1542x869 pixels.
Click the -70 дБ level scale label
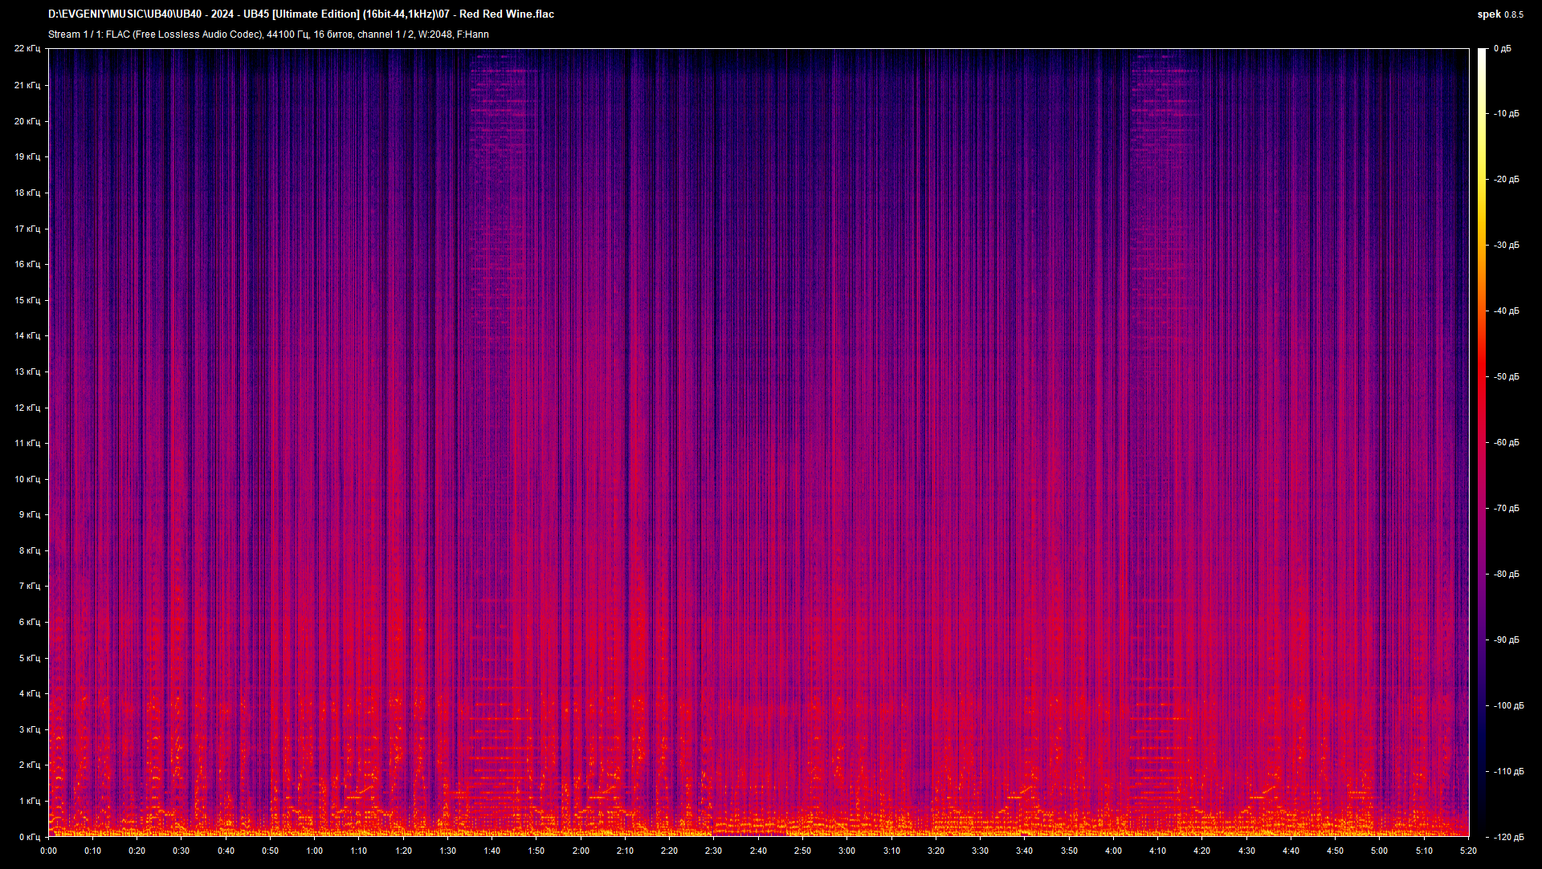(1507, 509)
